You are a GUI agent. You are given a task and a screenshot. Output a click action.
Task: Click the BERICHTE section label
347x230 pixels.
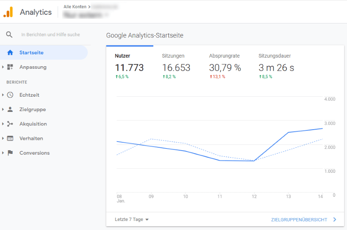point(17,82)
